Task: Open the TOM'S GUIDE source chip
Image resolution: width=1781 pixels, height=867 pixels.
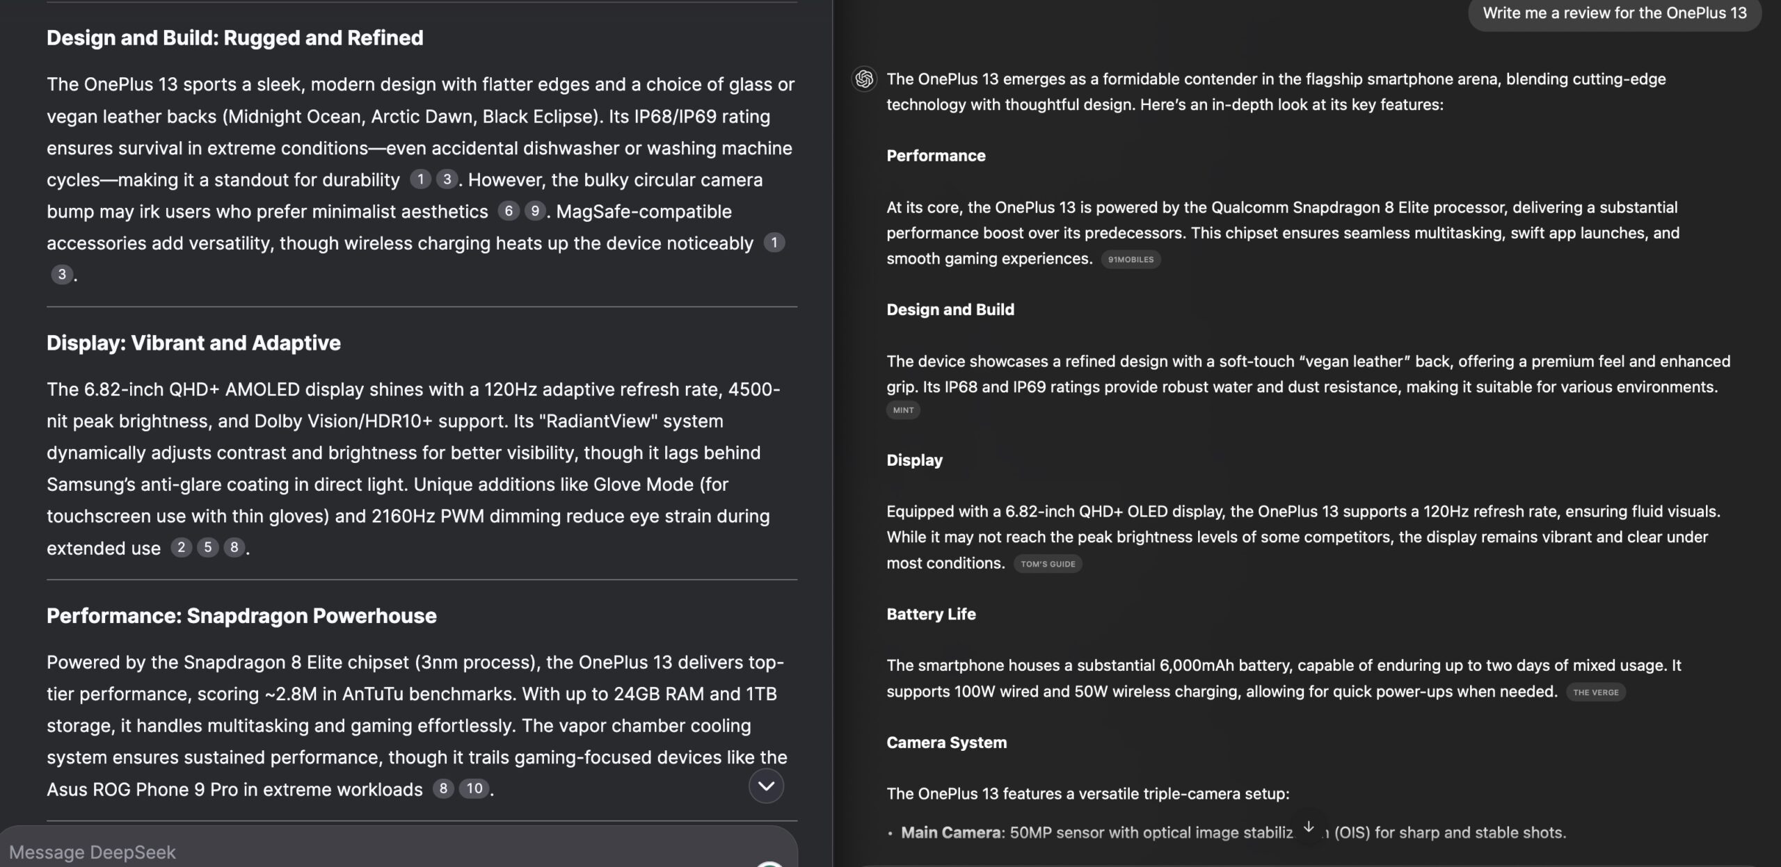Action: point(1048,564)
